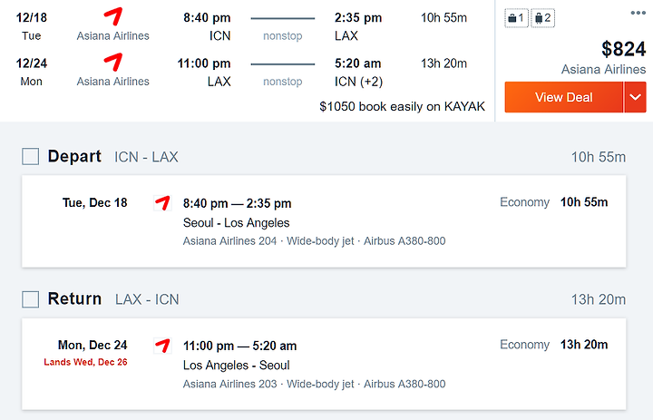Tick the Return LAX - ICN checkbox

(31, 299)
